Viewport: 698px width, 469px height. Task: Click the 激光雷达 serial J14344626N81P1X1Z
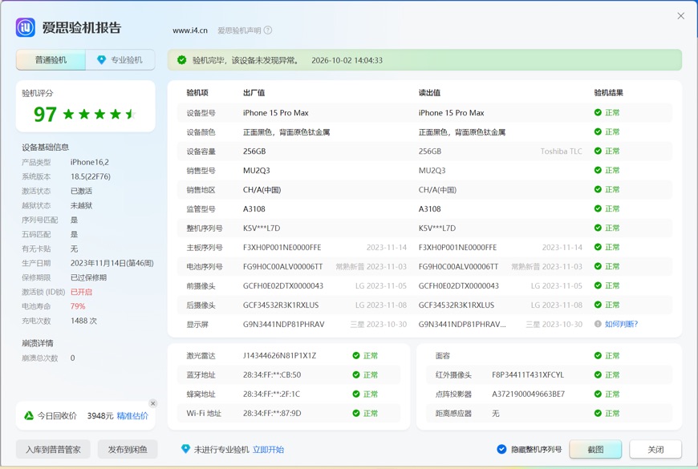279,355
